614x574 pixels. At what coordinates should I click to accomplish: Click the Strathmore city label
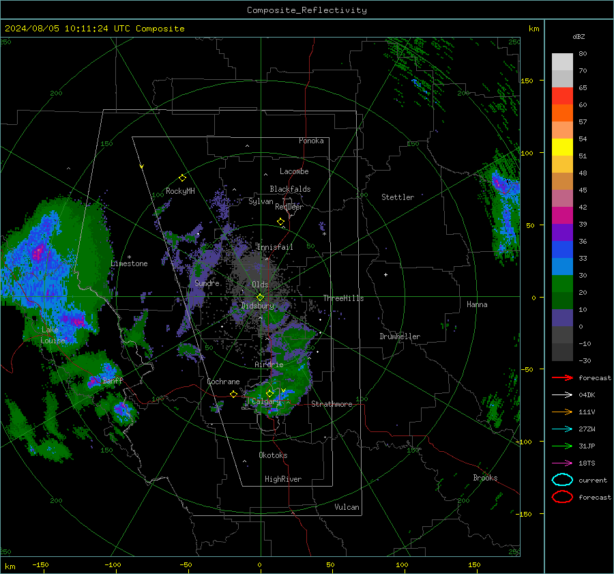(x=332, y=404)
